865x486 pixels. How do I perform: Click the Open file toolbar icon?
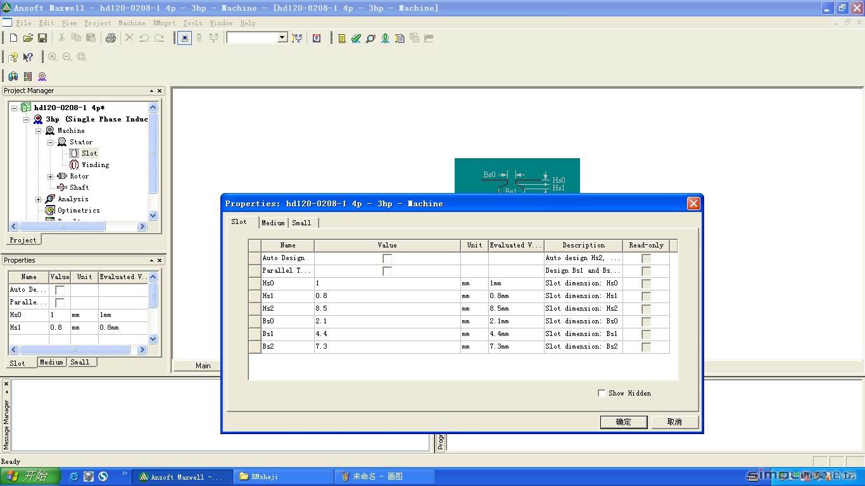click(28, 38)
